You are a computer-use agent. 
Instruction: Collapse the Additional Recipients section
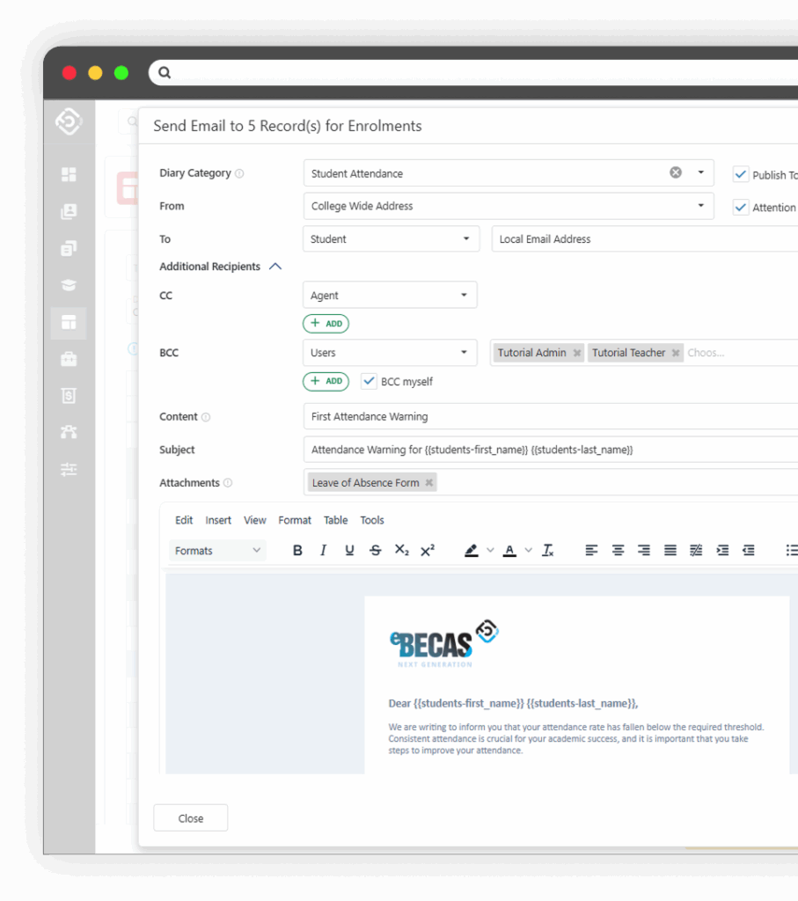click(275, 267)
